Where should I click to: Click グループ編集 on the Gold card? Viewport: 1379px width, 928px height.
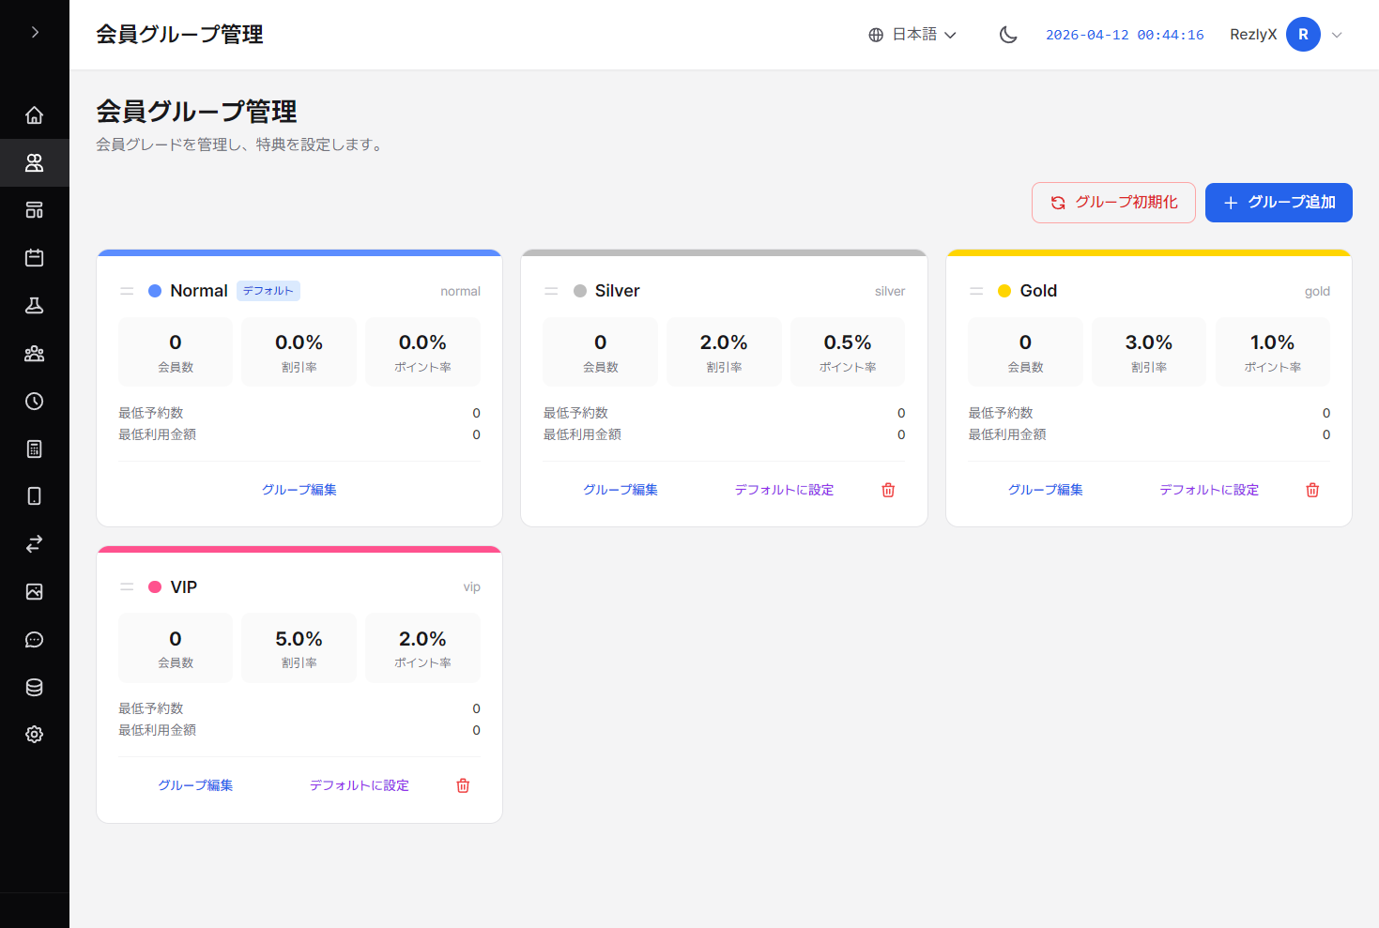click(1046, 490)
